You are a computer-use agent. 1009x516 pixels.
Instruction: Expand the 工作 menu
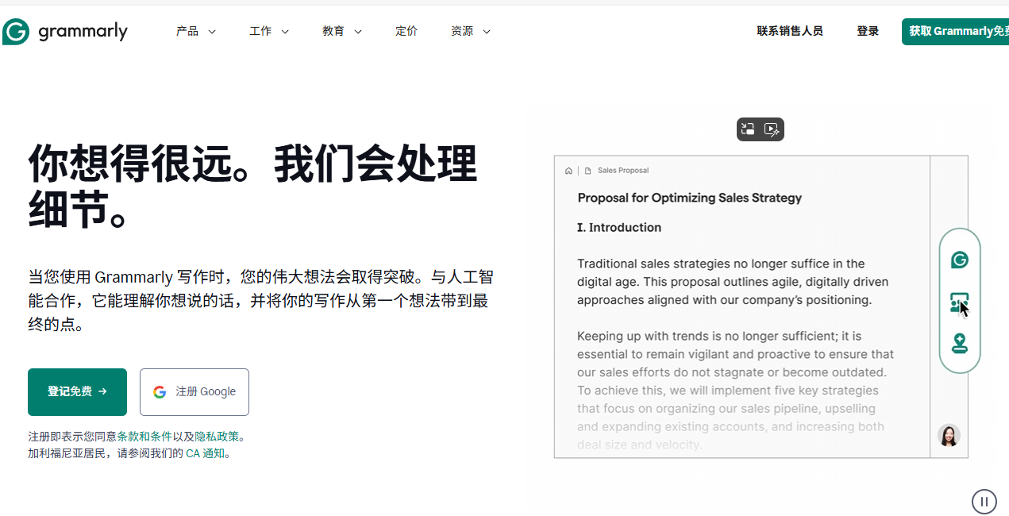pos(269,31)
